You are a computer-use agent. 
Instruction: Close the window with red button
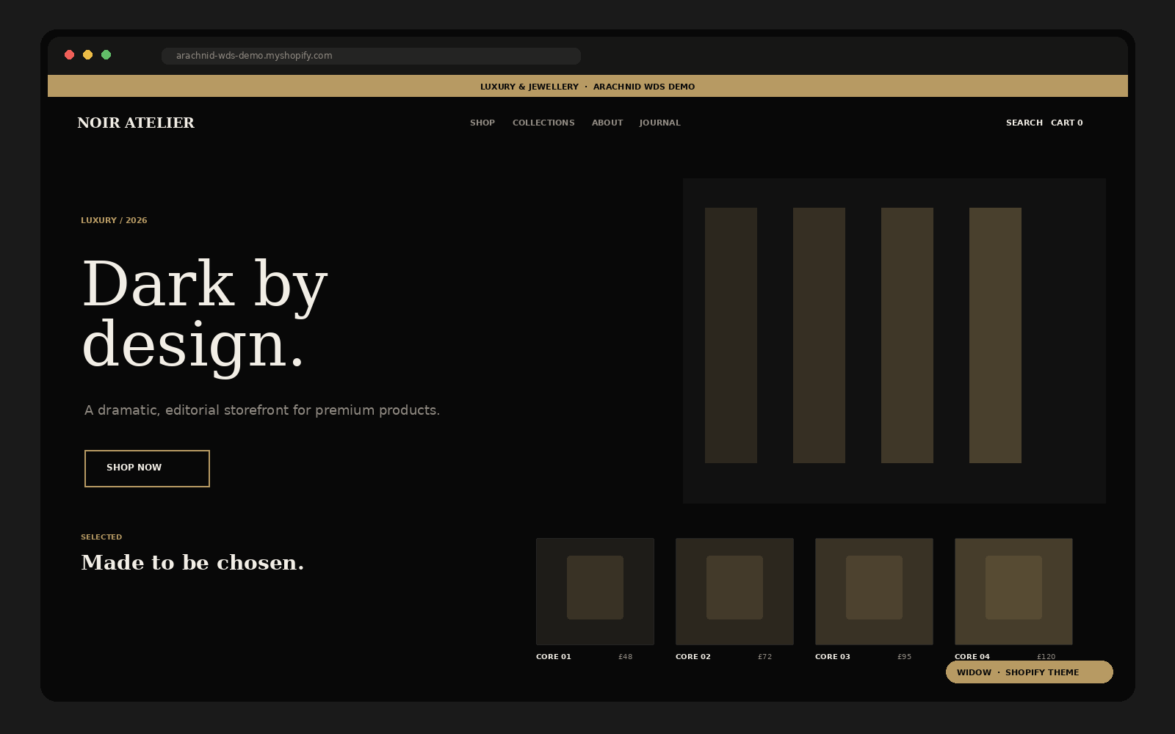70,55
